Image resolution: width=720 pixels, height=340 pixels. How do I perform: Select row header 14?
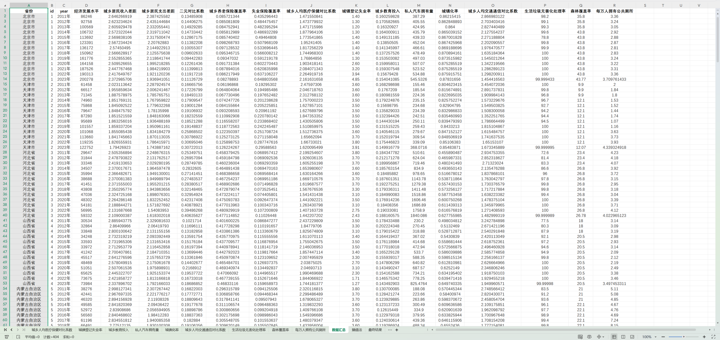click(x=5, y=79)
